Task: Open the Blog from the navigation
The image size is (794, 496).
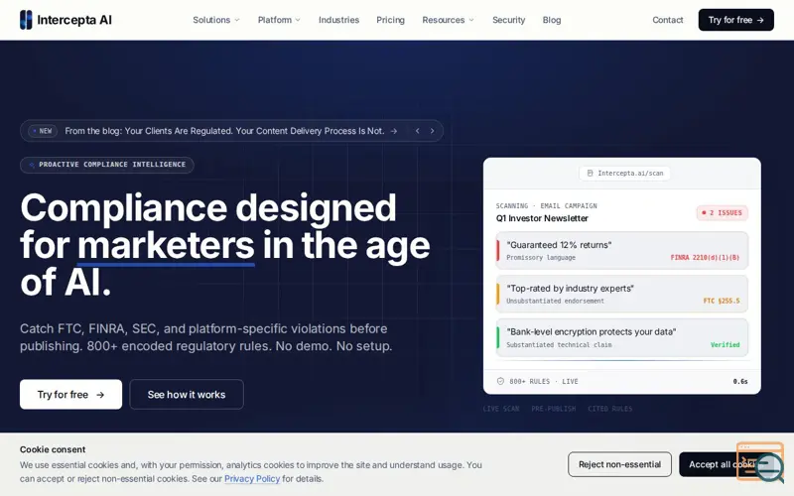Action: coord(552,20)
